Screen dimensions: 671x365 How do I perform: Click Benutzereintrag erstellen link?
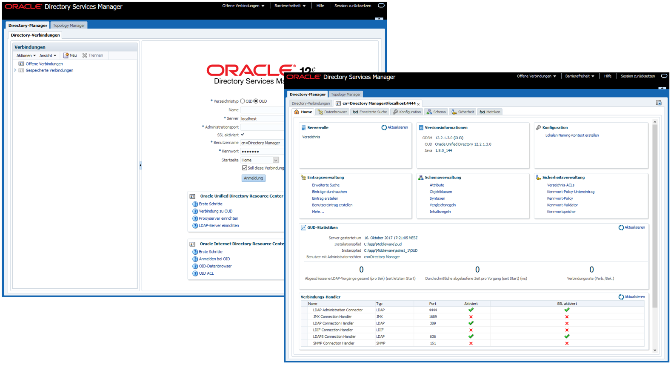332,205
